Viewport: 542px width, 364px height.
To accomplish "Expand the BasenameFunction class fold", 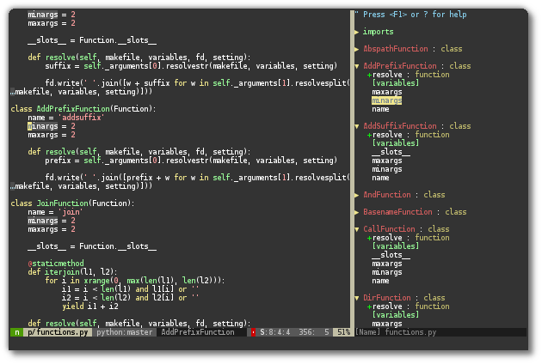I will pyautogui.click(x=357, y=212).
